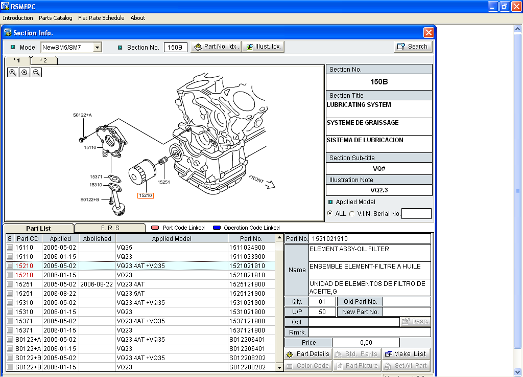Select the ALL applied model radio
Viewport: 523px width, 377px height.
(x=330, y=213)
